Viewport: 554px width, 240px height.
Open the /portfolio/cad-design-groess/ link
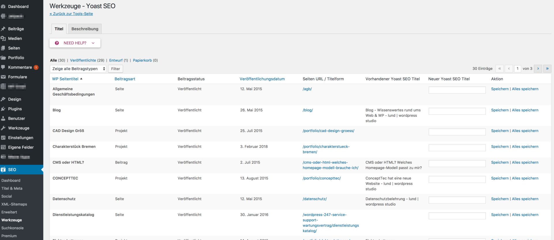[329, 131]
